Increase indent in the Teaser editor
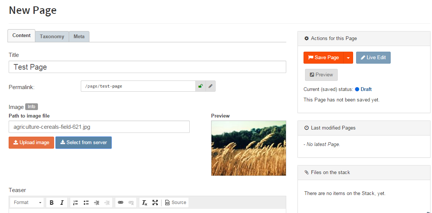432x213 pixels. (x=97, y=203)
